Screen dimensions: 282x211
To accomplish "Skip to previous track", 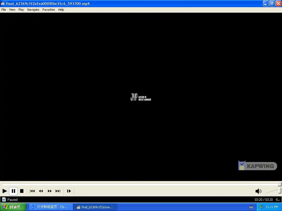I will (32, 191).
